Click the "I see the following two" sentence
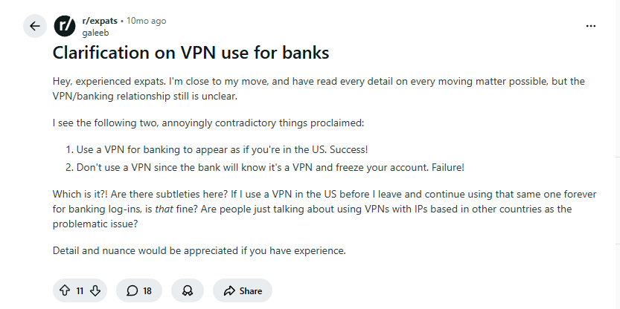 point(208,122)
